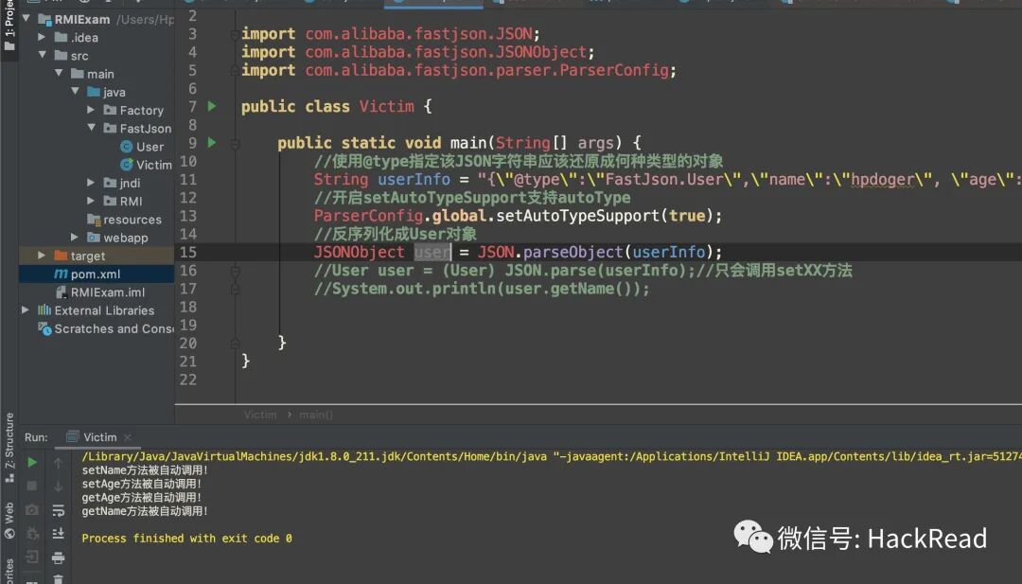Click the External Libraries icon
This screenshot has height=584, width=1022.
[44, 310]
